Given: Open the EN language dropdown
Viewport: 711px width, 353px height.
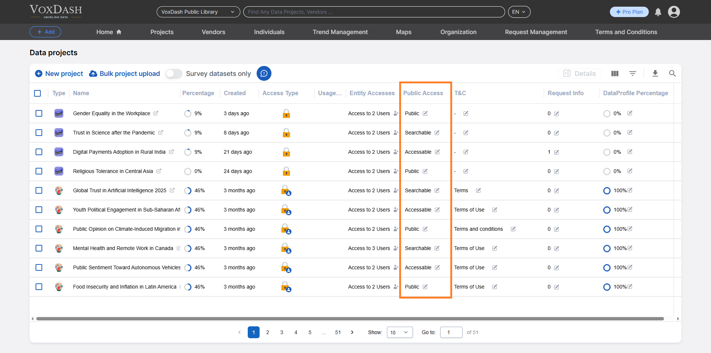Looking at the screenshot, I should click(x=519, y=12).
